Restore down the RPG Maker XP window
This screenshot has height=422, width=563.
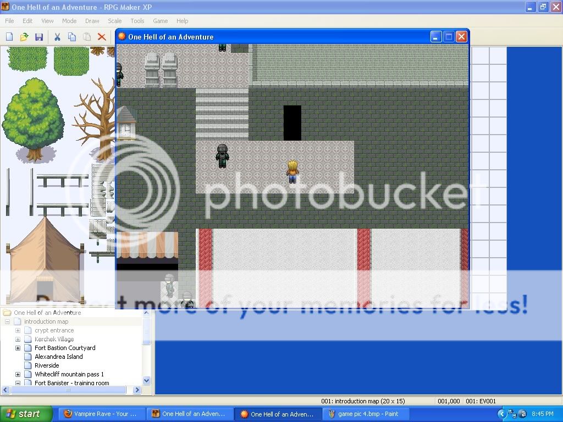[x=543, y=7]
